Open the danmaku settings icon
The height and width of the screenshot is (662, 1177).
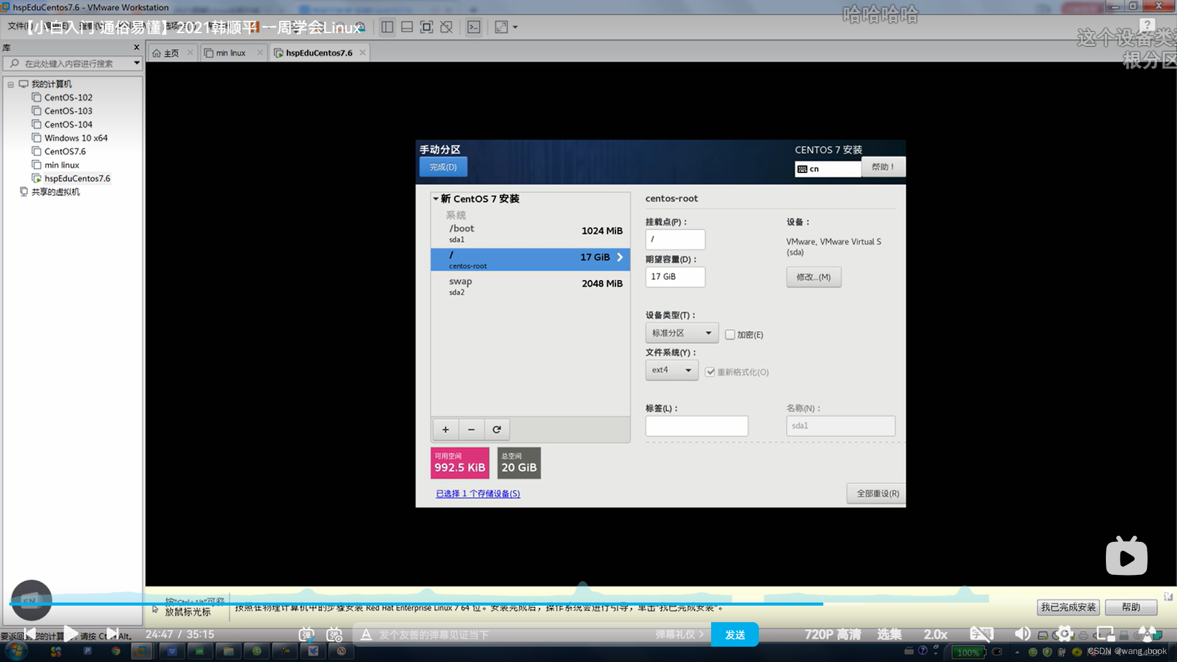click(x=334, y=634)
